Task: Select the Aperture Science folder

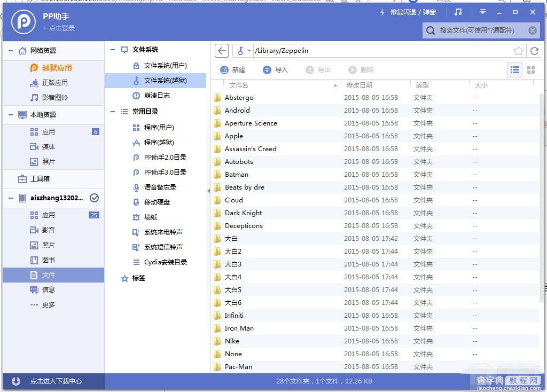Action: click(376, 123)
